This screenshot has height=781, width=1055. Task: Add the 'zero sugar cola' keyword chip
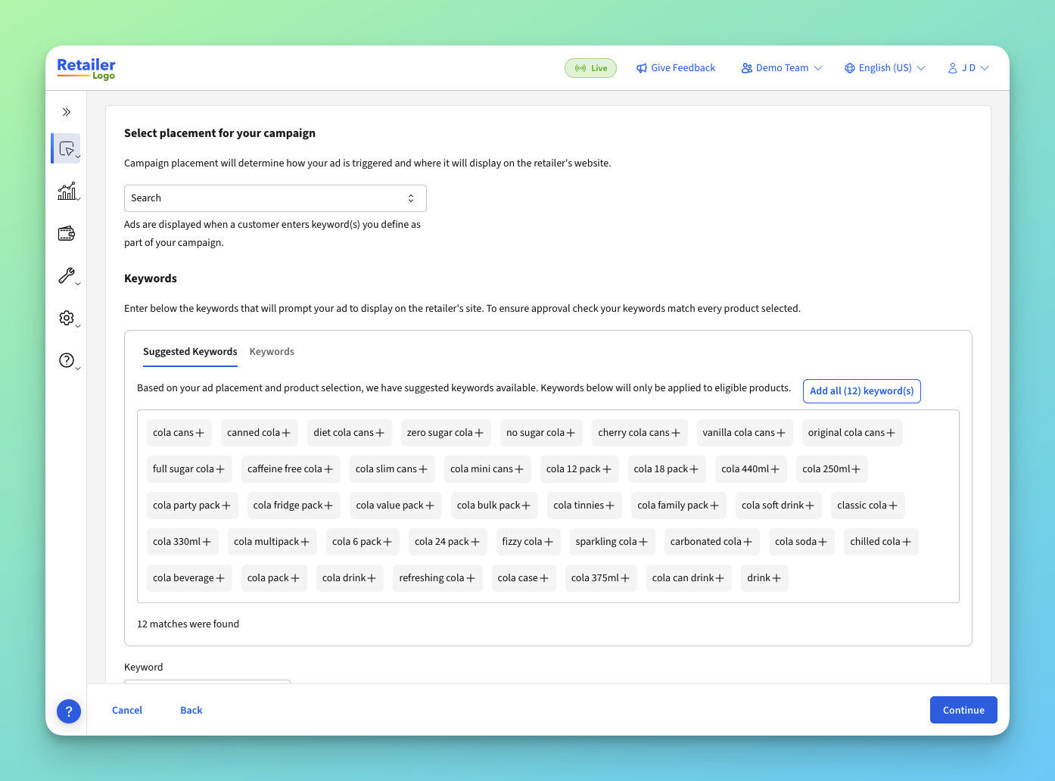click(x=446, y=433)
